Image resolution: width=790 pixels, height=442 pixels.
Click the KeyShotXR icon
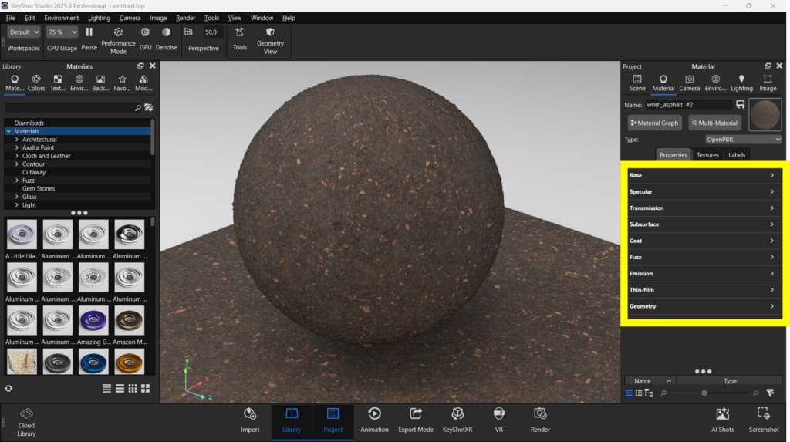pos(457,414)
